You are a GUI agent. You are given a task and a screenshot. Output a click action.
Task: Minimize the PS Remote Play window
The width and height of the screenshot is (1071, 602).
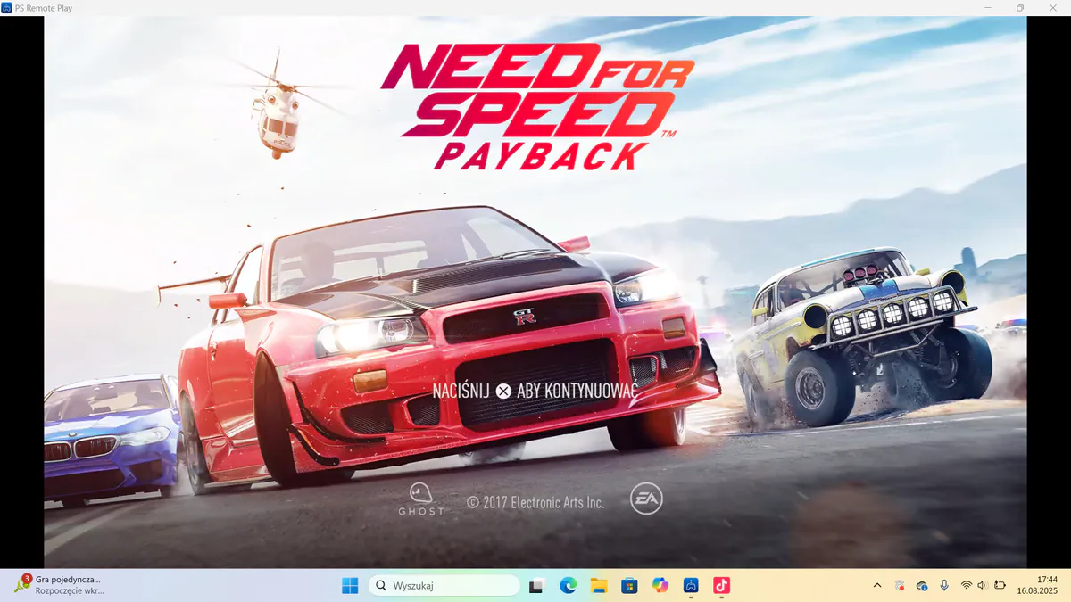(986, 8)
